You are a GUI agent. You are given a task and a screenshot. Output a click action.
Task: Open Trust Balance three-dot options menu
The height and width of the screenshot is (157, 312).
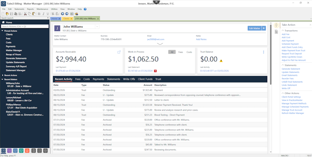(x=263, y=52)
